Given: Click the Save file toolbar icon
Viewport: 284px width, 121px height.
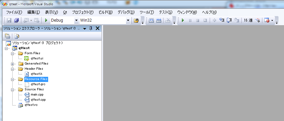Looking at the screenshot, I should pos(9,20).
